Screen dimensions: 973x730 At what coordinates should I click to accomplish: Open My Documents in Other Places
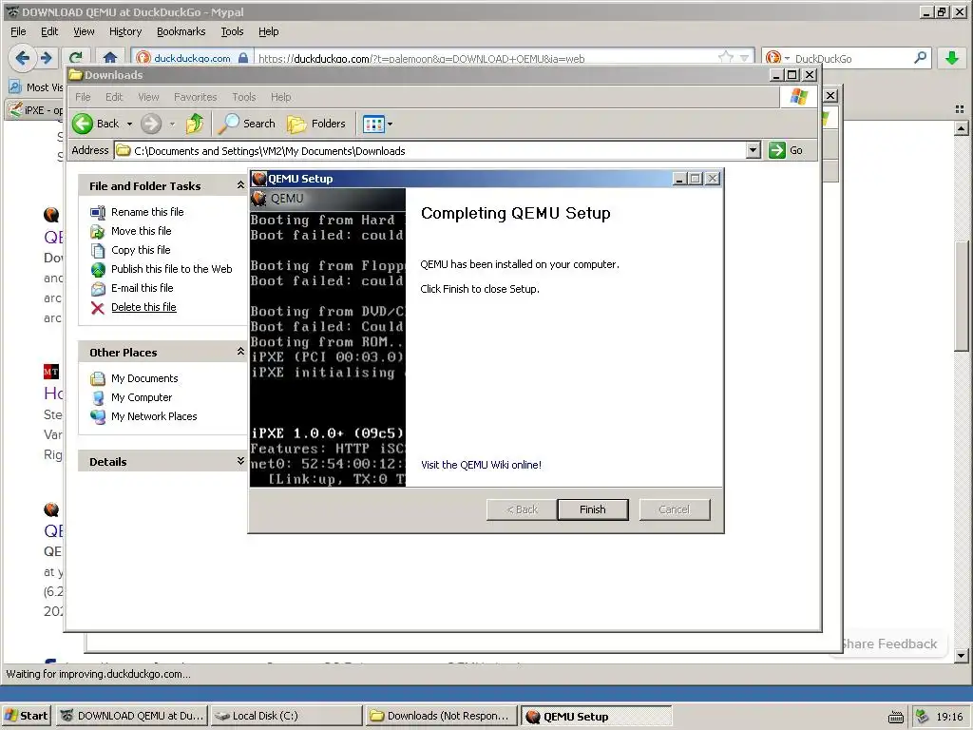pyautogui.click(x=144, y=378)
